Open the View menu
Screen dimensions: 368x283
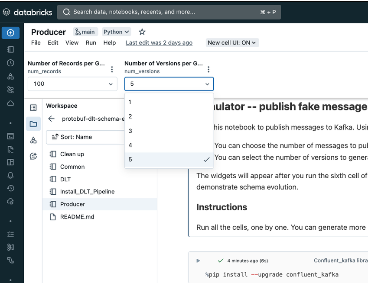[72, 43]
